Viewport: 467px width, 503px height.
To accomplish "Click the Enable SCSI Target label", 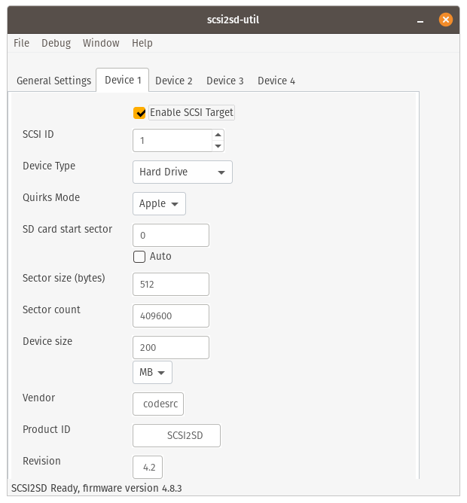I will point(191,113).
